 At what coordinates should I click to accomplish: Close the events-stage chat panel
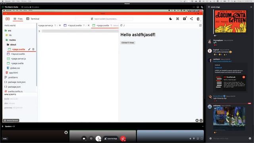click(x=251, y=7)
